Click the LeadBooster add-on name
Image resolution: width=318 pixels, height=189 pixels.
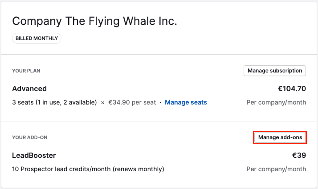pyautogui.click(x=34, y=155)
